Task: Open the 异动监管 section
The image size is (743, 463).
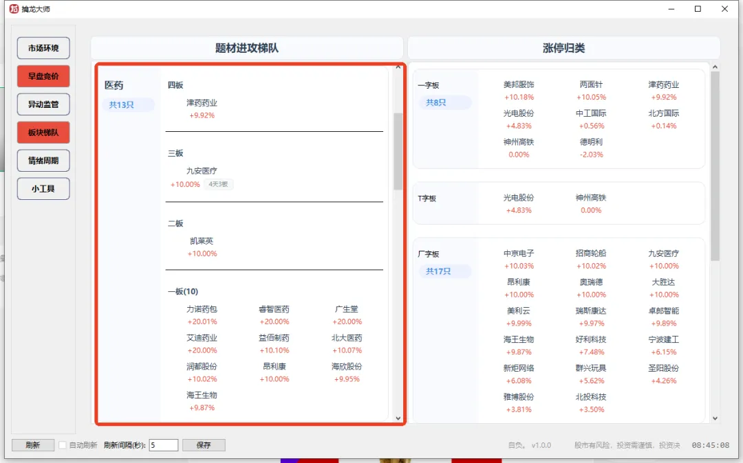Action: (x=43, y=104)
